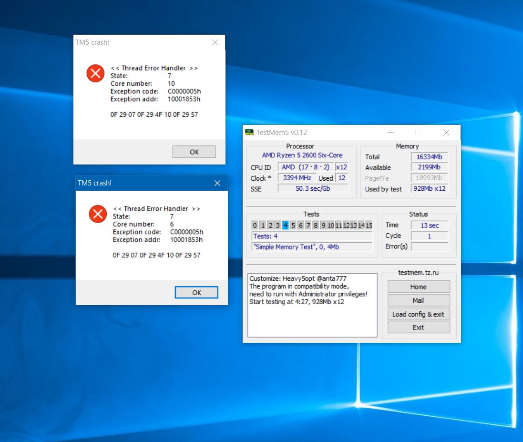This screenshot has height=442, width=523.
Task: Click Load config & exit
Action: click(x=419, y=314)
